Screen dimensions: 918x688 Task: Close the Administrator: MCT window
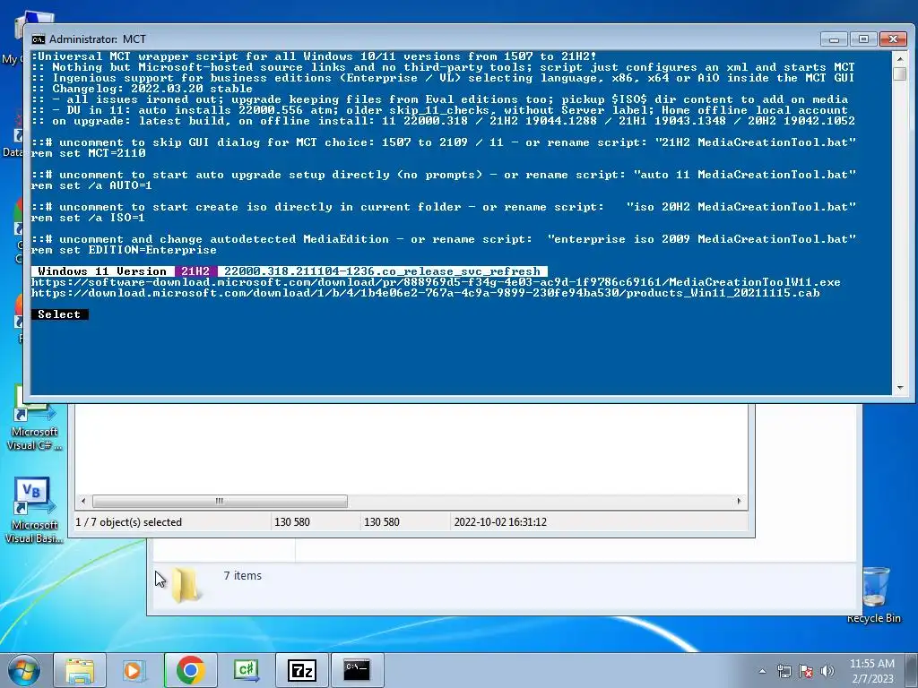click(x=894, y=39)
